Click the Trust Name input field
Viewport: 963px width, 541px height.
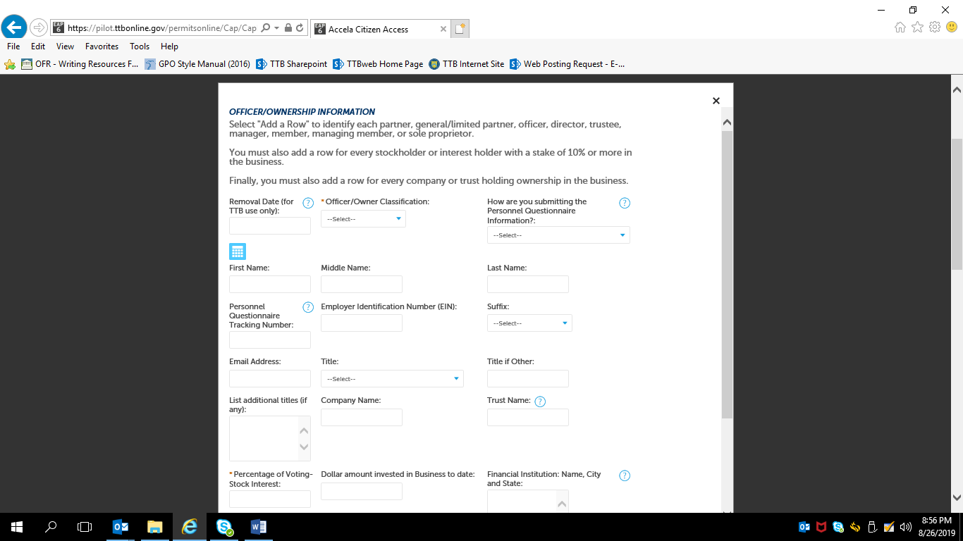(x=528, y=417)
